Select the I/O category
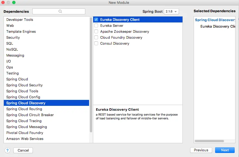The height and width of the screenshot is (157, 239). 46,61
